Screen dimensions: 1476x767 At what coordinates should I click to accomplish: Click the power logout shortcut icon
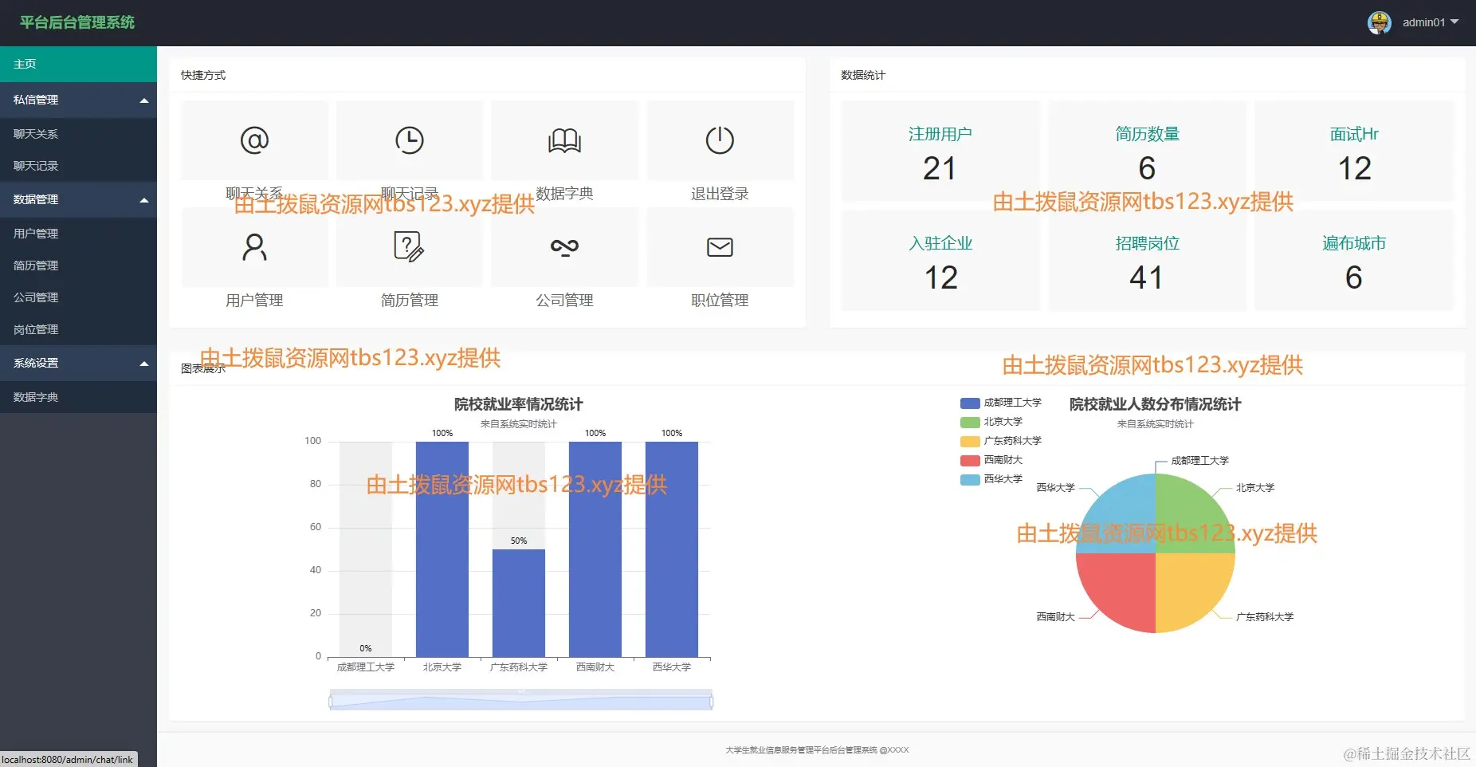tap(720, 140)
